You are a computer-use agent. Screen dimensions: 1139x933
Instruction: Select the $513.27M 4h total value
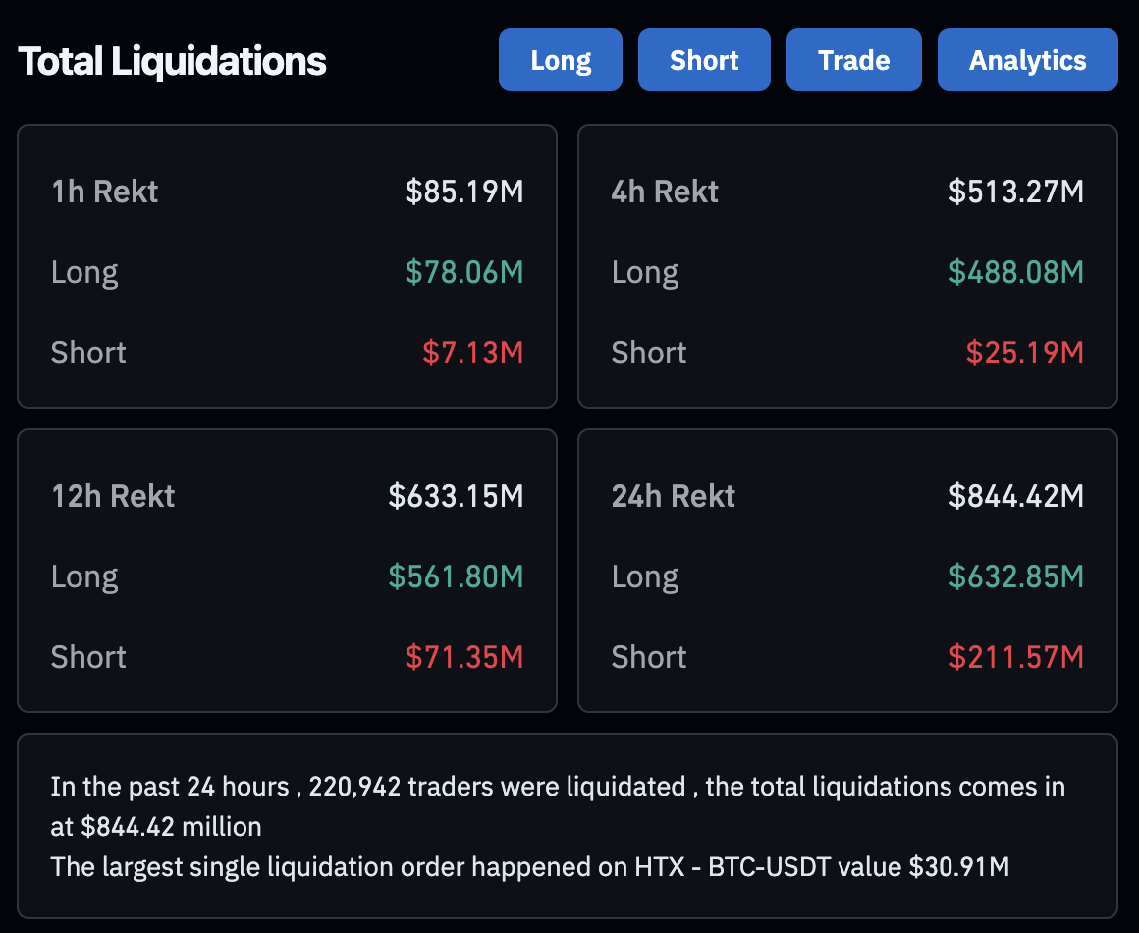click(1016, 192)
